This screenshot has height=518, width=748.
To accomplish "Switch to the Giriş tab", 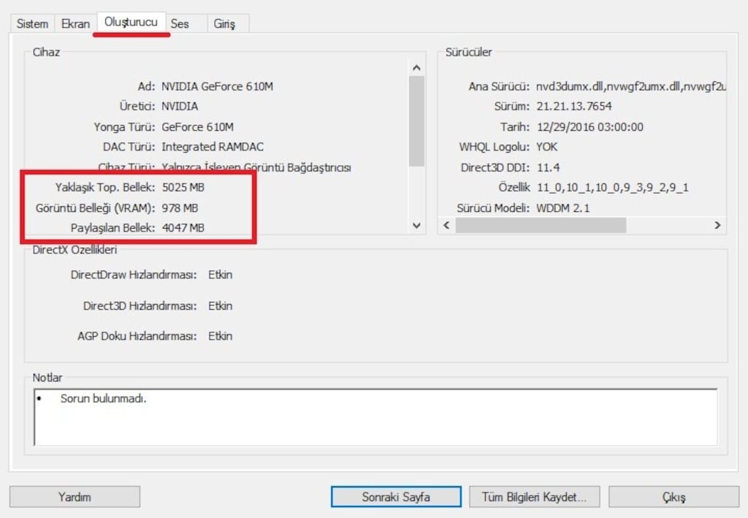I will pos(224,23).
